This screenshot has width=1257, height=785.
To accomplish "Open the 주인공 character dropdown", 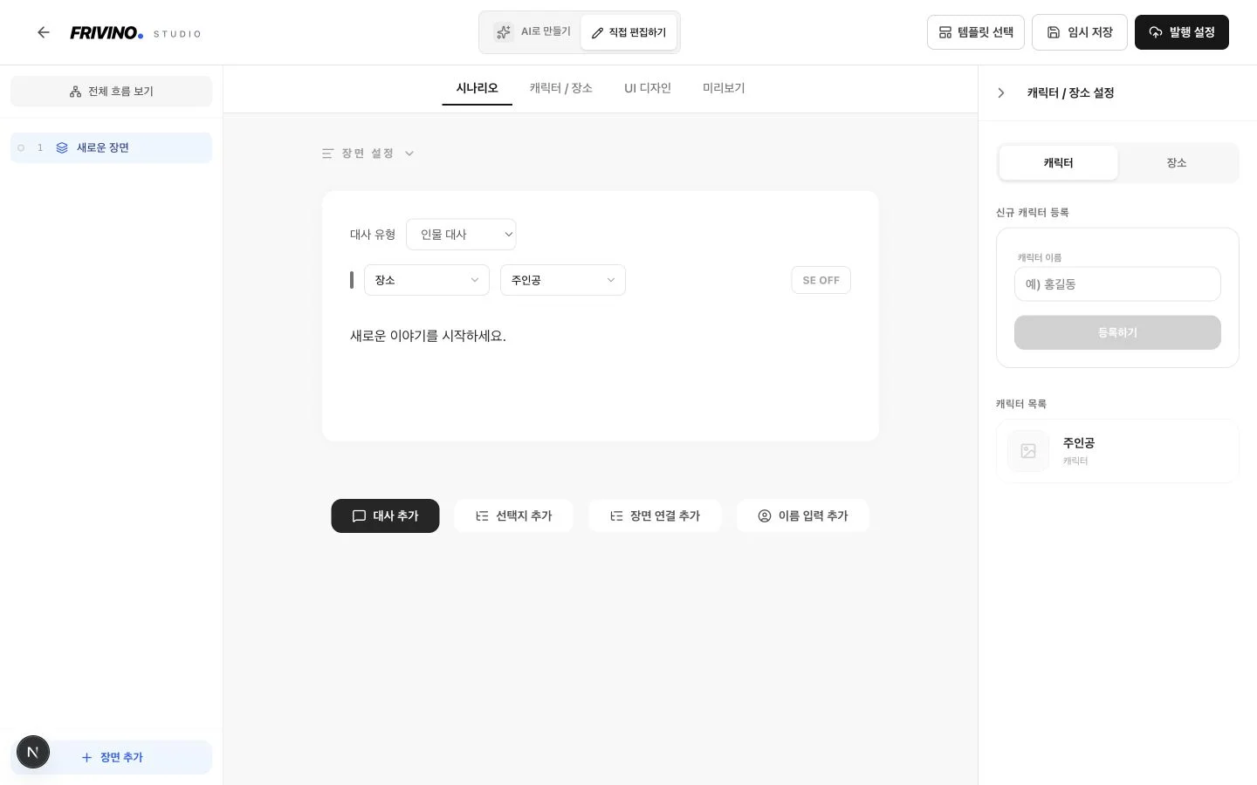I will (563, 280).
